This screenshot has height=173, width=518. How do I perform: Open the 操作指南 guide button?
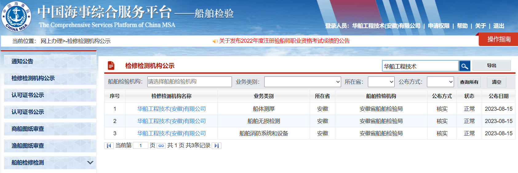[499, 39]
